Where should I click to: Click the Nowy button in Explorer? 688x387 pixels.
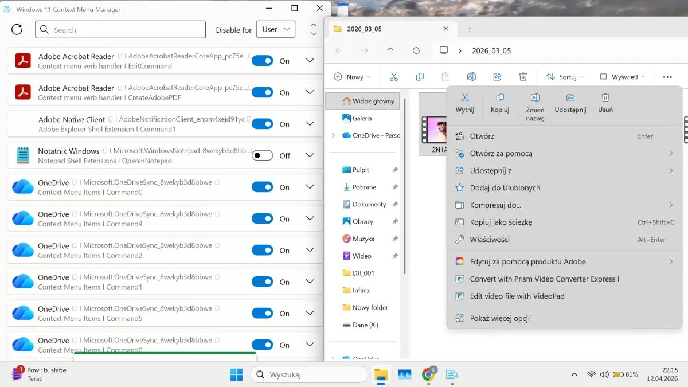(x=351, y=77)
